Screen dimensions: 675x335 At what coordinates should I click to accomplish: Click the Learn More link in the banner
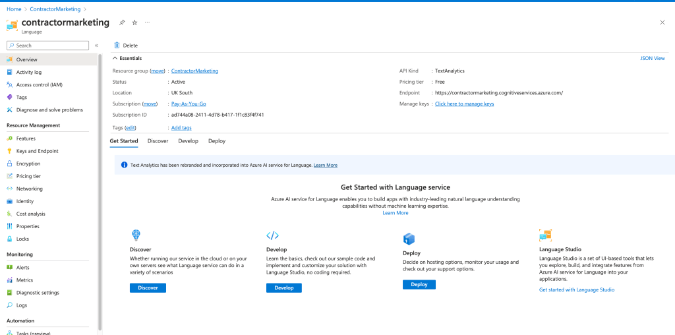[326, 165]
